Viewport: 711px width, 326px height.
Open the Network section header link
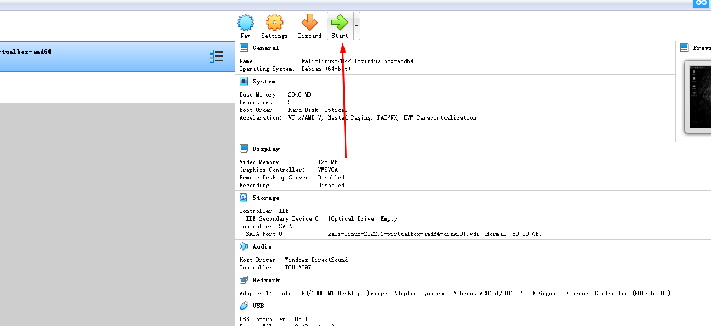click(266, 280)
